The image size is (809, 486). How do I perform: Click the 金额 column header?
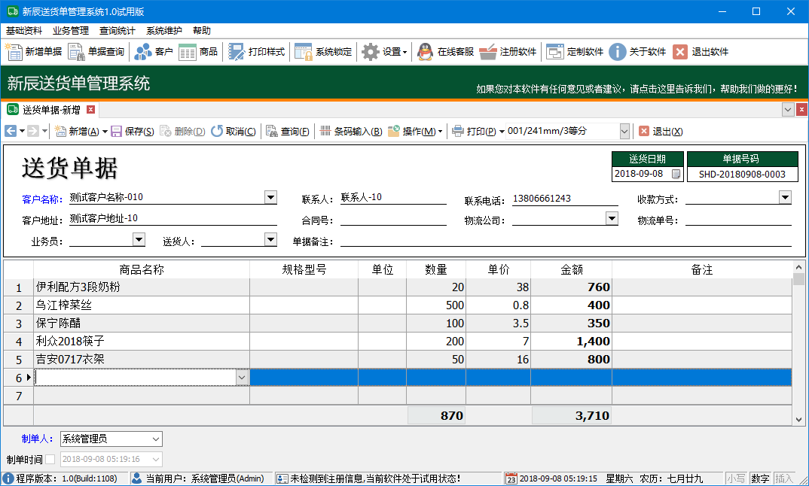coord(571,269)
